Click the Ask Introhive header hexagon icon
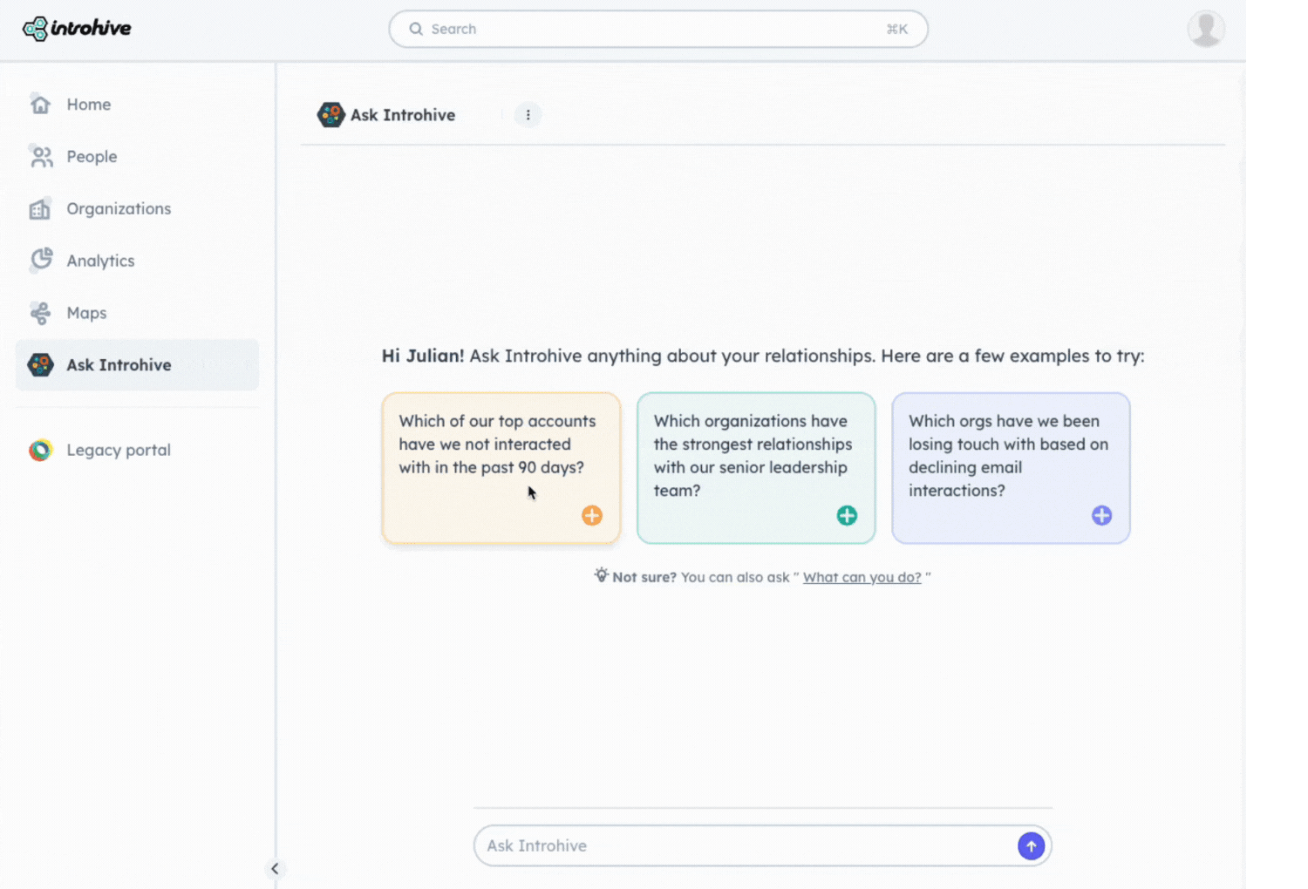This screenshot has width=1308, height=889. [x=330, y=115]
